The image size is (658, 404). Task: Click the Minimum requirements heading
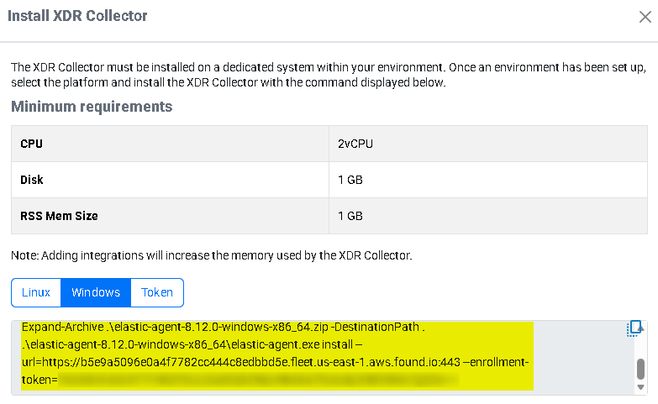(x=92, y=107)
